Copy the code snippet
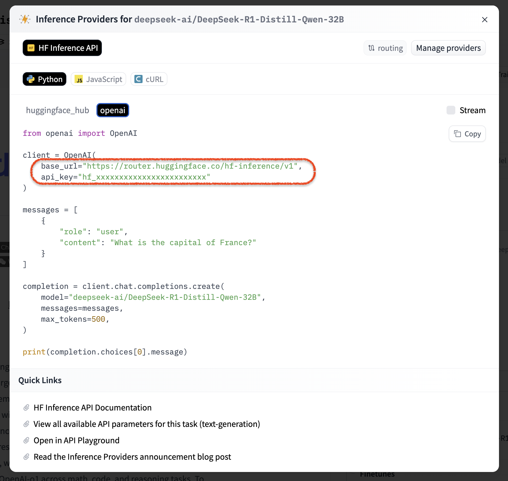This screenshot has width=508, height=481. pos(467,134)
